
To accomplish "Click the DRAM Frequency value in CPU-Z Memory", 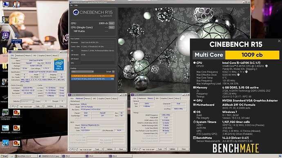I will [166, 115].
